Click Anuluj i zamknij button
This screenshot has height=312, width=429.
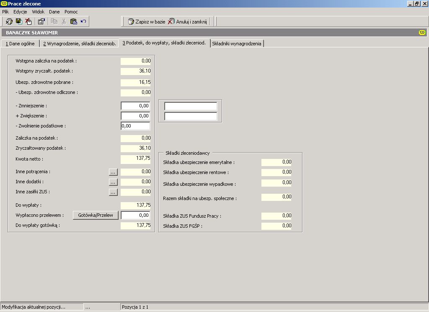tap(187, 22)
